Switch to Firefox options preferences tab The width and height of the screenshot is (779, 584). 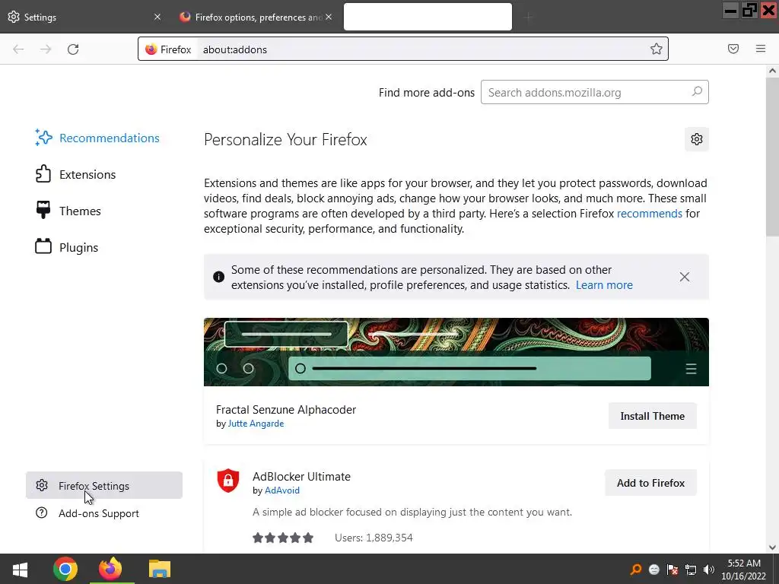[256, 17]
